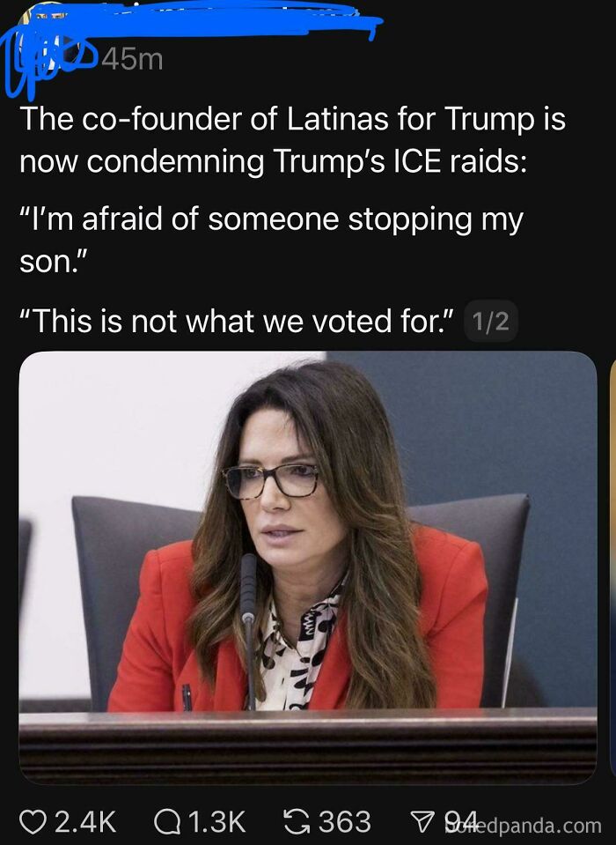616x845 pixels.
Task: Tap the woman's glasses in the image
Action: click(271, 480)
